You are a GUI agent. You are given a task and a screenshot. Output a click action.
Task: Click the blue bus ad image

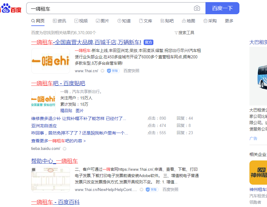point(258,76)
